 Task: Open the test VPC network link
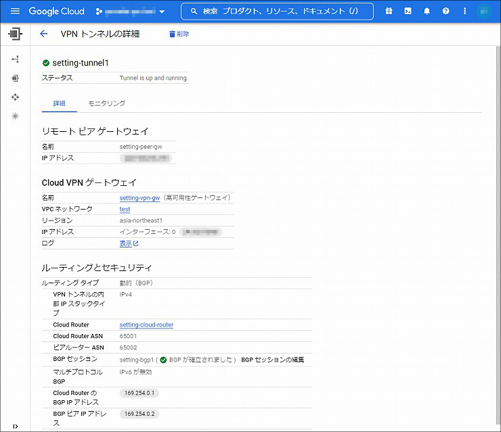click(x=125, y=210)
